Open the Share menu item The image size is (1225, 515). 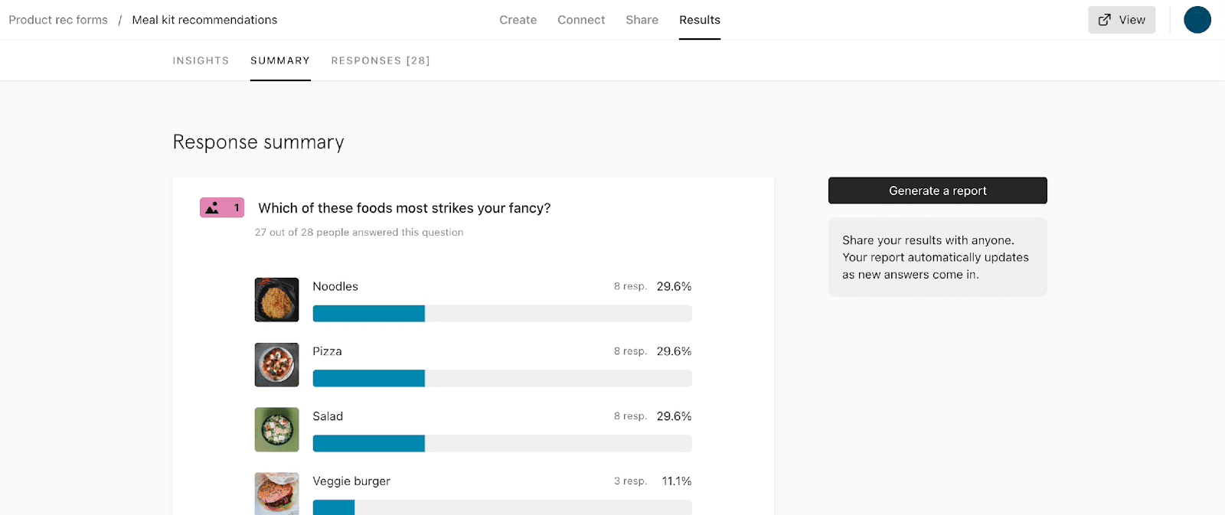point(642,20)
